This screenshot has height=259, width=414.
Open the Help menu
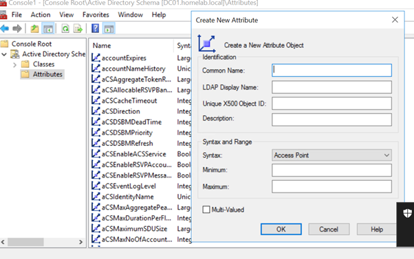pyautogui.click(x=159, y=14)
